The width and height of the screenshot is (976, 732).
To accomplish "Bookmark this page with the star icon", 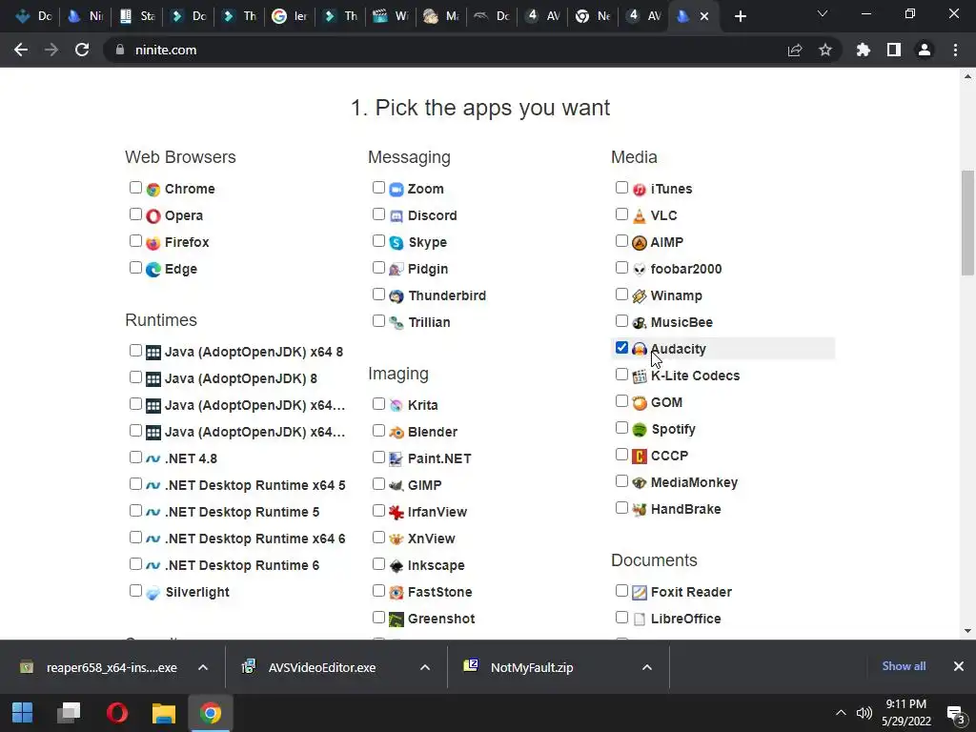I will tap(825, 50).
